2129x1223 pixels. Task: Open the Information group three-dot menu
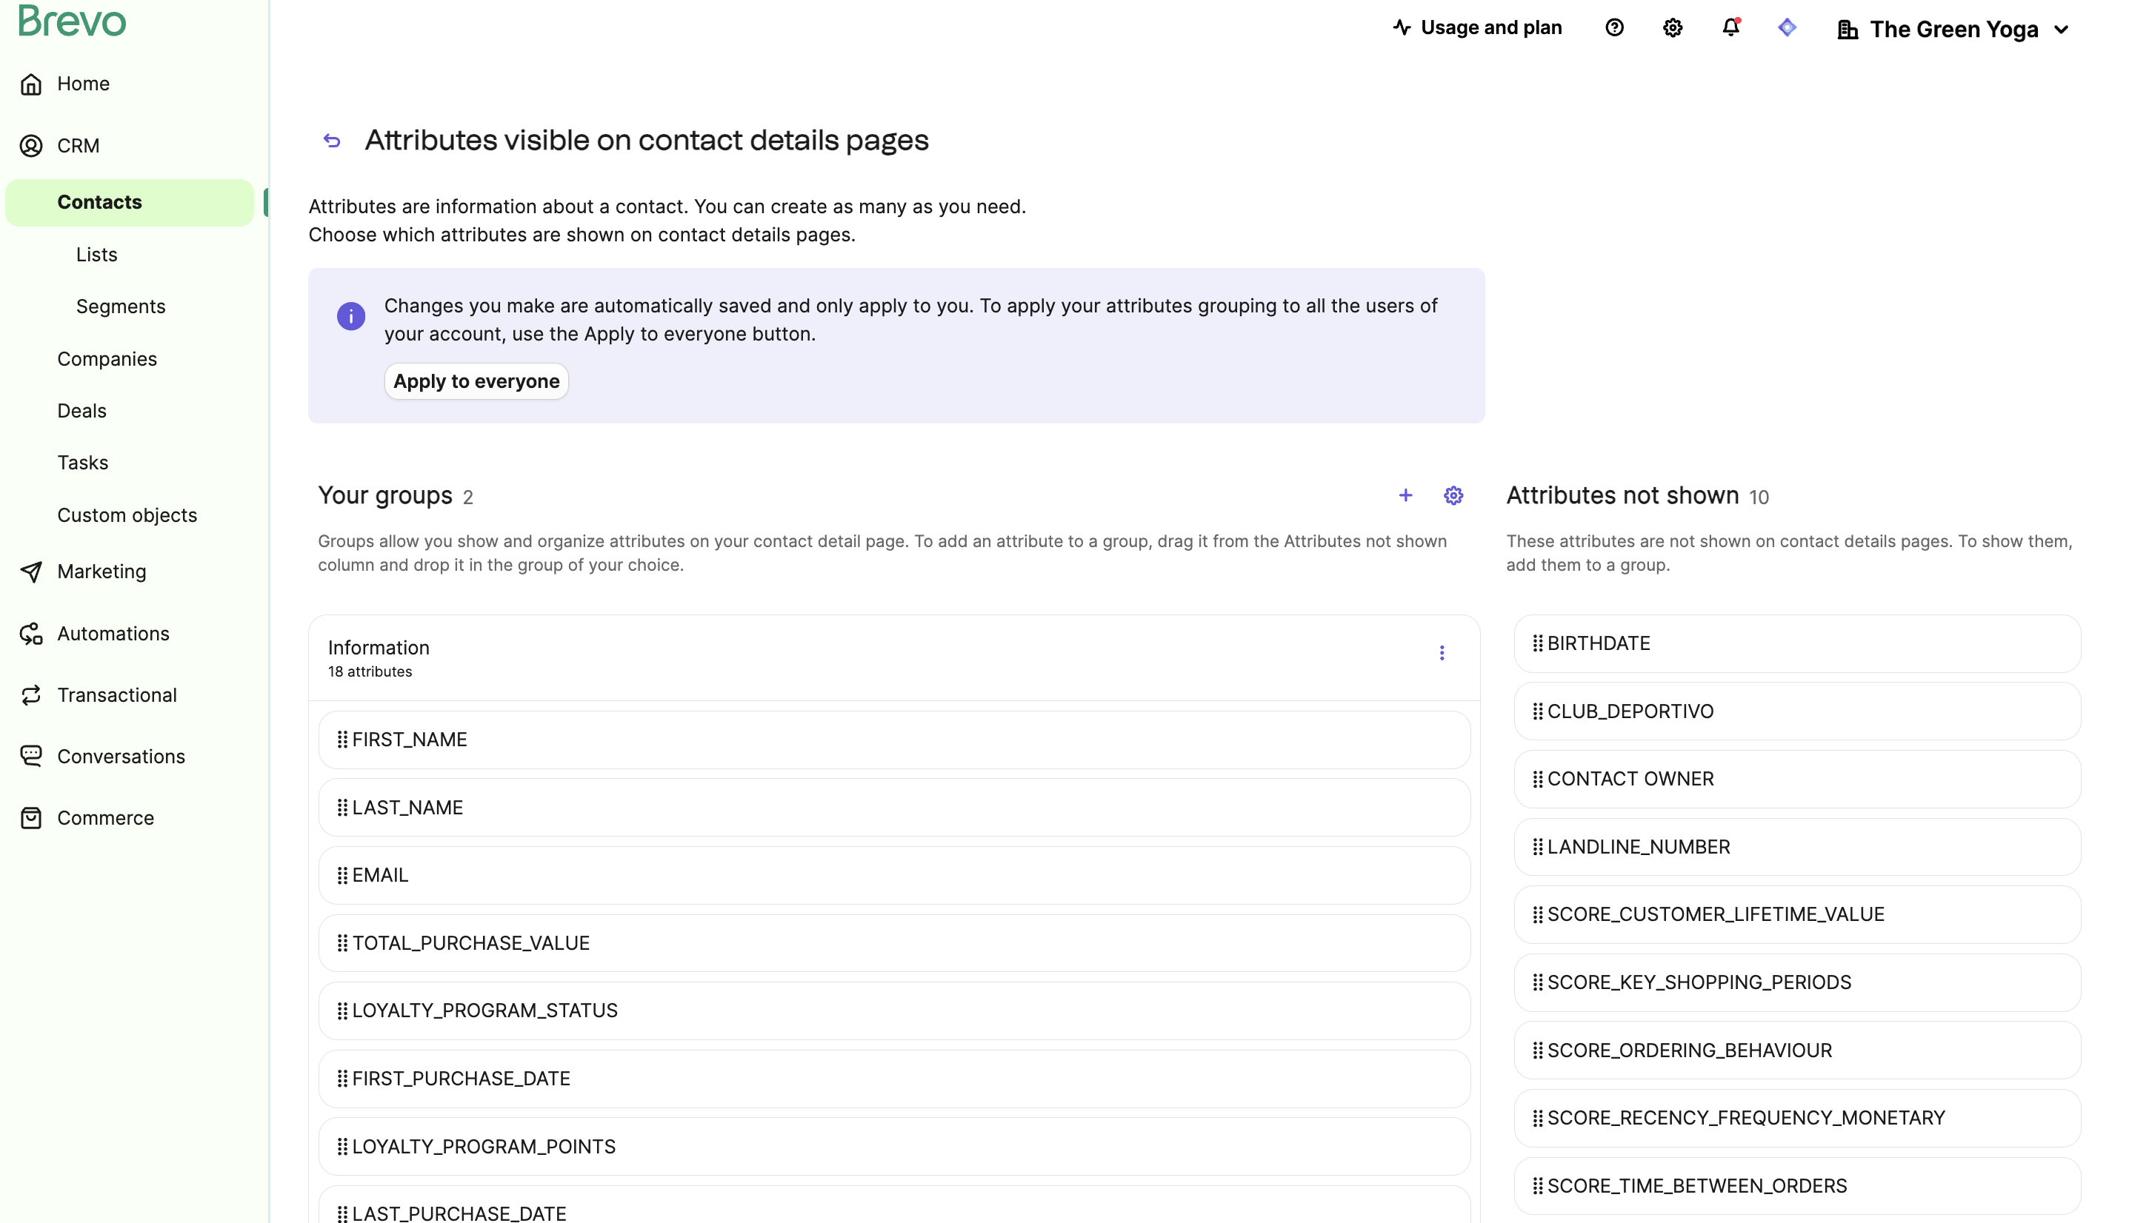coord(1442,651)
